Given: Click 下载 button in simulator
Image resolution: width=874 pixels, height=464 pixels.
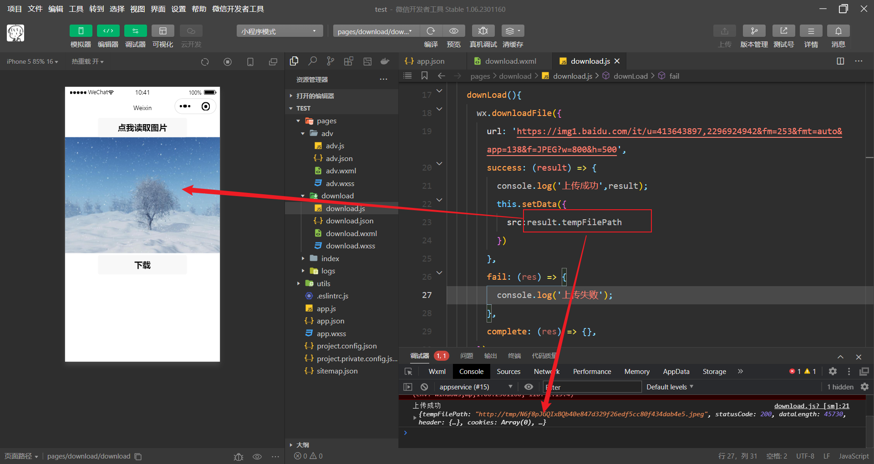Looking at the screenshot, I should pos(142,265).
